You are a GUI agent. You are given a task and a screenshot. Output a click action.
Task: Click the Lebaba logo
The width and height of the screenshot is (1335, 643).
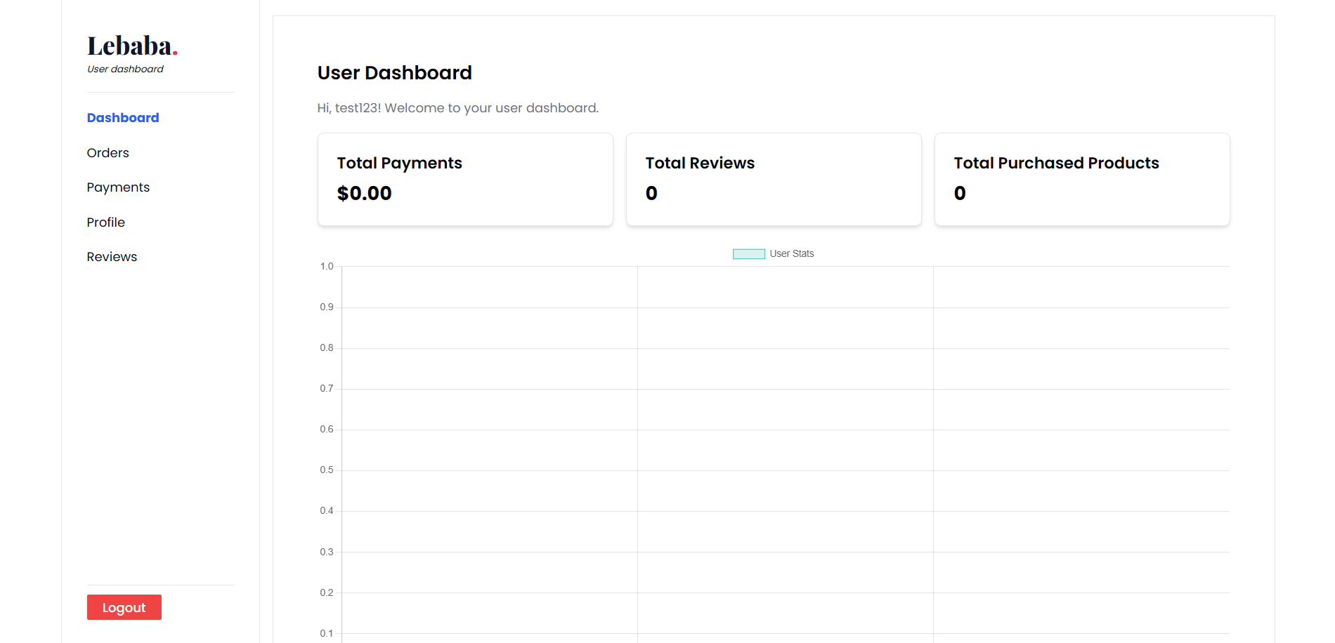pyautogui.click(x=131, y=46)
